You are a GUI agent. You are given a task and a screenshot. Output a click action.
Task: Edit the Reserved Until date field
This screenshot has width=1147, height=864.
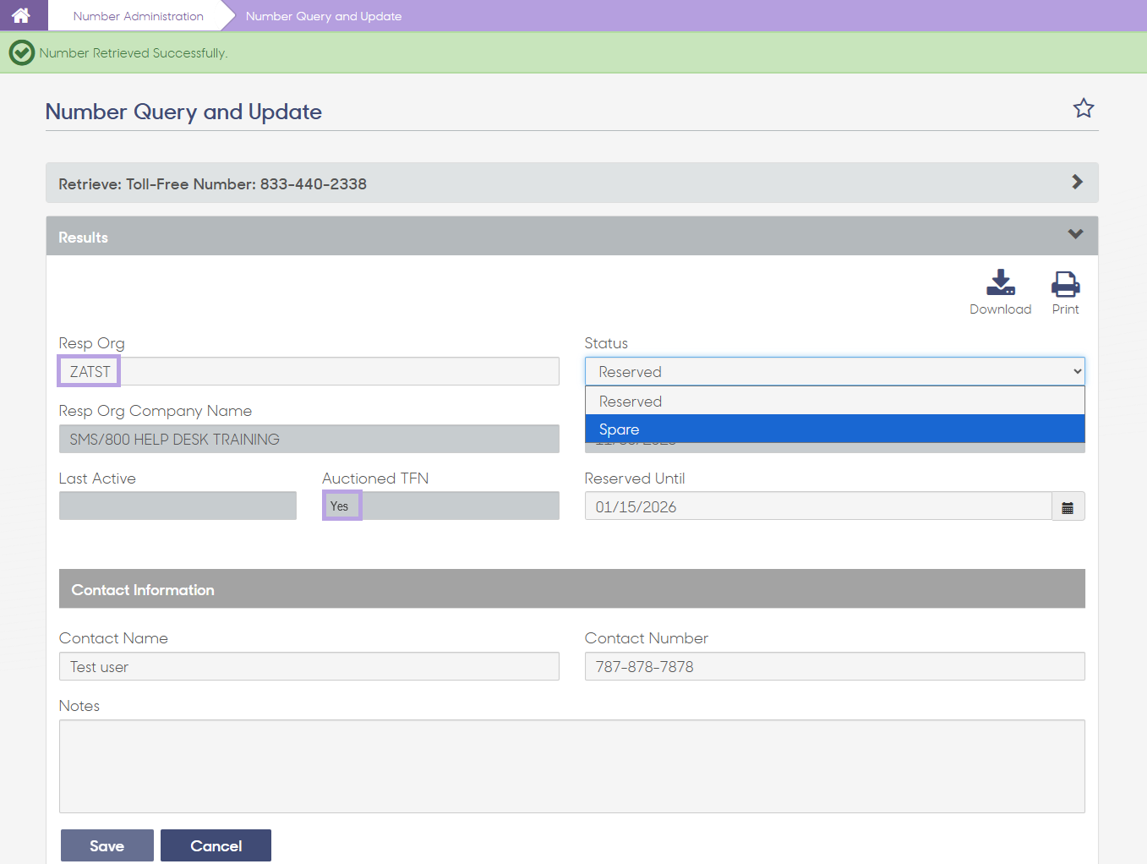point(817,507)
